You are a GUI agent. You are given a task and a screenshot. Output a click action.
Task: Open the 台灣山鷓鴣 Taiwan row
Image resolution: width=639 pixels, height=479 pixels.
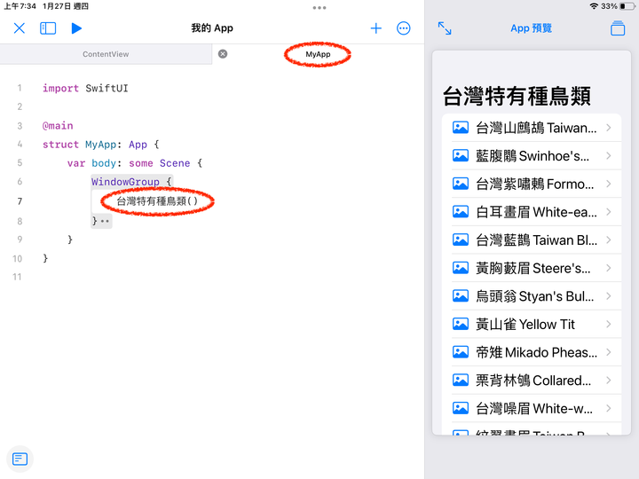[532, 128]
